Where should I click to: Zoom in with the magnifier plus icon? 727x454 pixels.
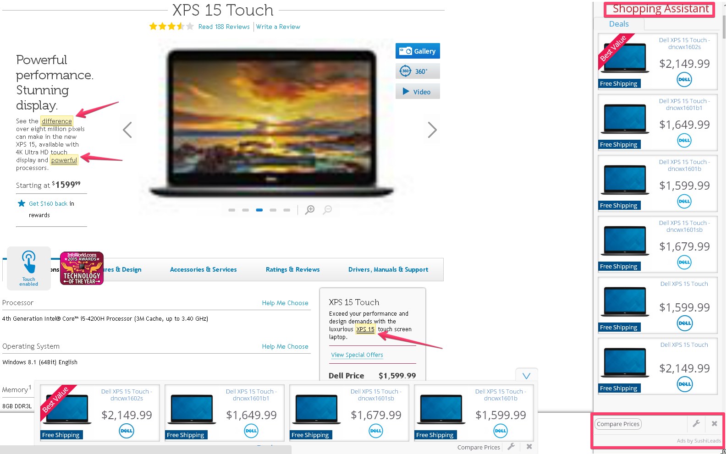pos(310,210)
